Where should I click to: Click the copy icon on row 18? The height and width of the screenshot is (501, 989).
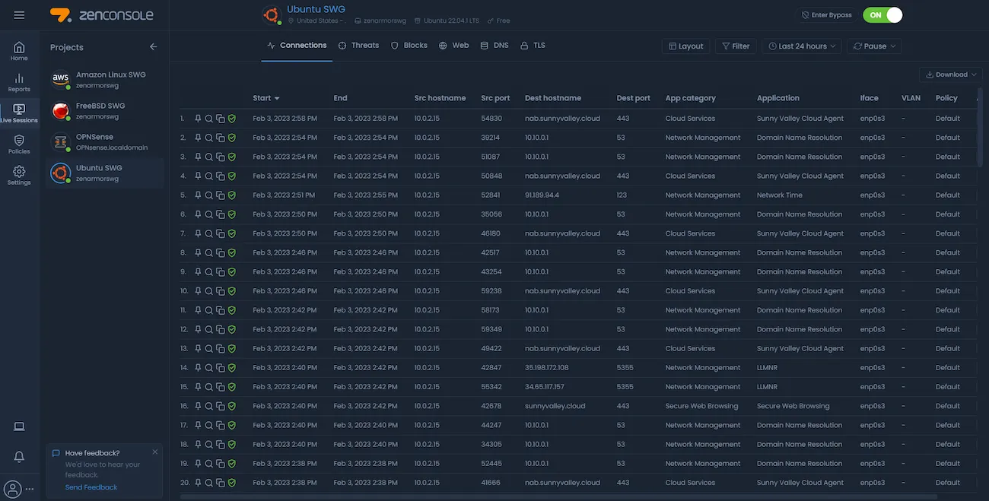pyautogui.click(x=220, y=445)
